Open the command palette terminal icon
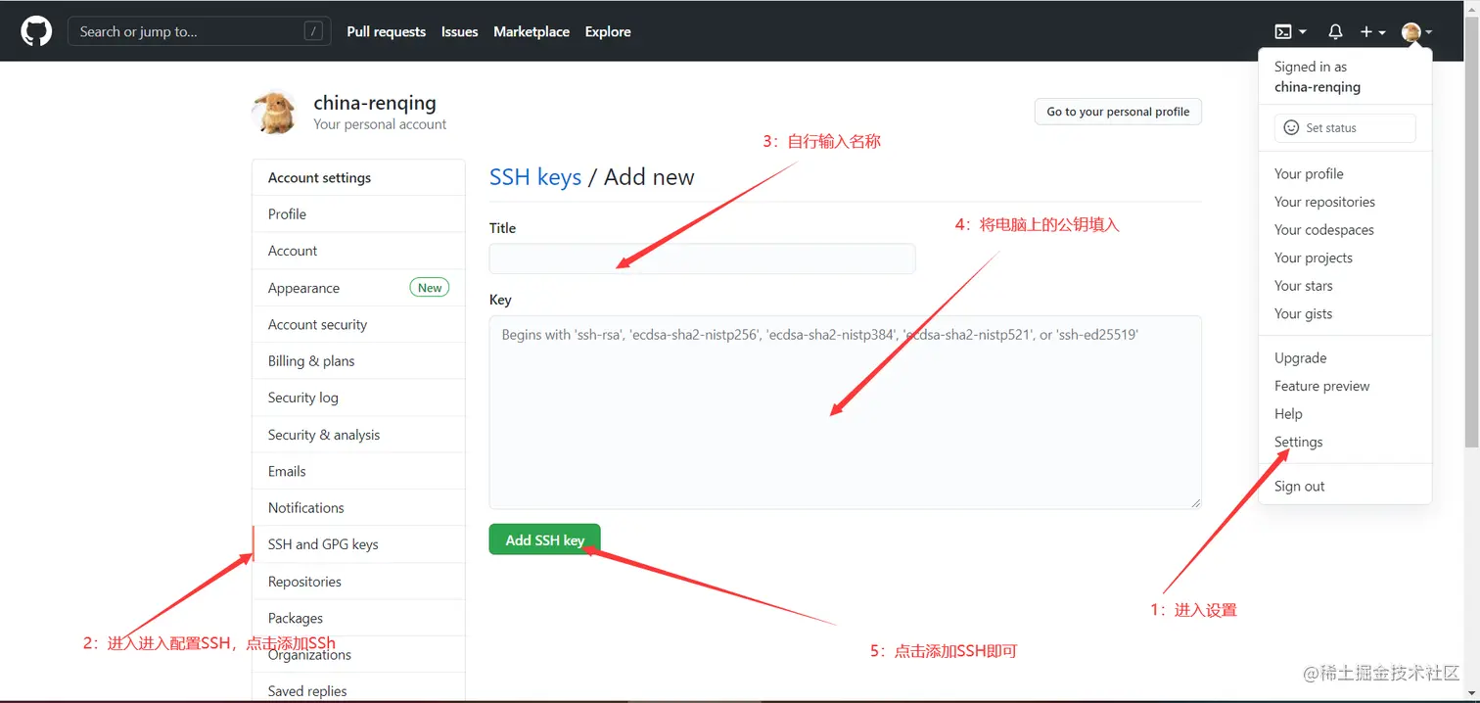This screenshot has width=1480, height=703. click(x=1290, y=32)
